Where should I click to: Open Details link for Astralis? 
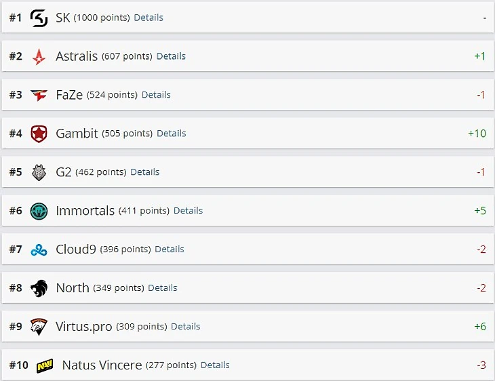click(171, 56)
